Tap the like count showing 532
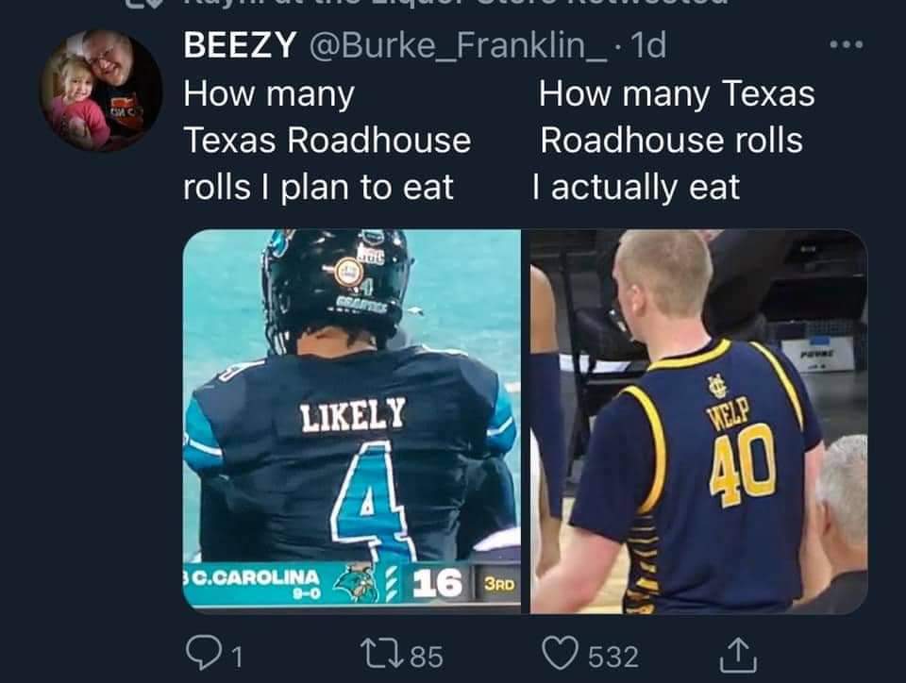The width and height of the screenshot is (906, 683). (x=613, y=657)
